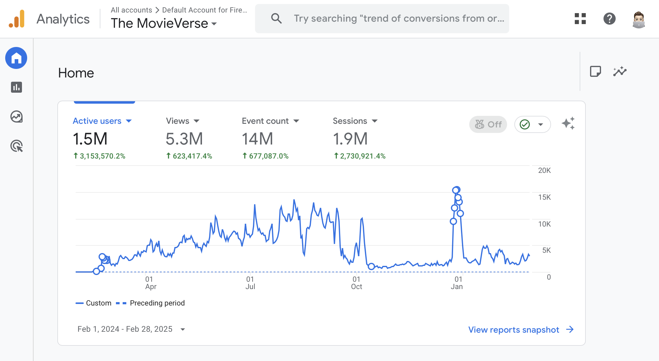This screenshot has height=361, width=659.
Task: Click the Default Account for Fire breadcrumb
Action: tap(205, 10)
